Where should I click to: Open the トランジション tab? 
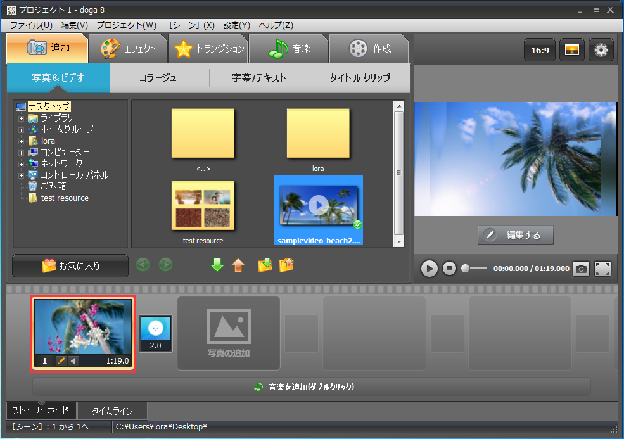click(x=209, y=49)
